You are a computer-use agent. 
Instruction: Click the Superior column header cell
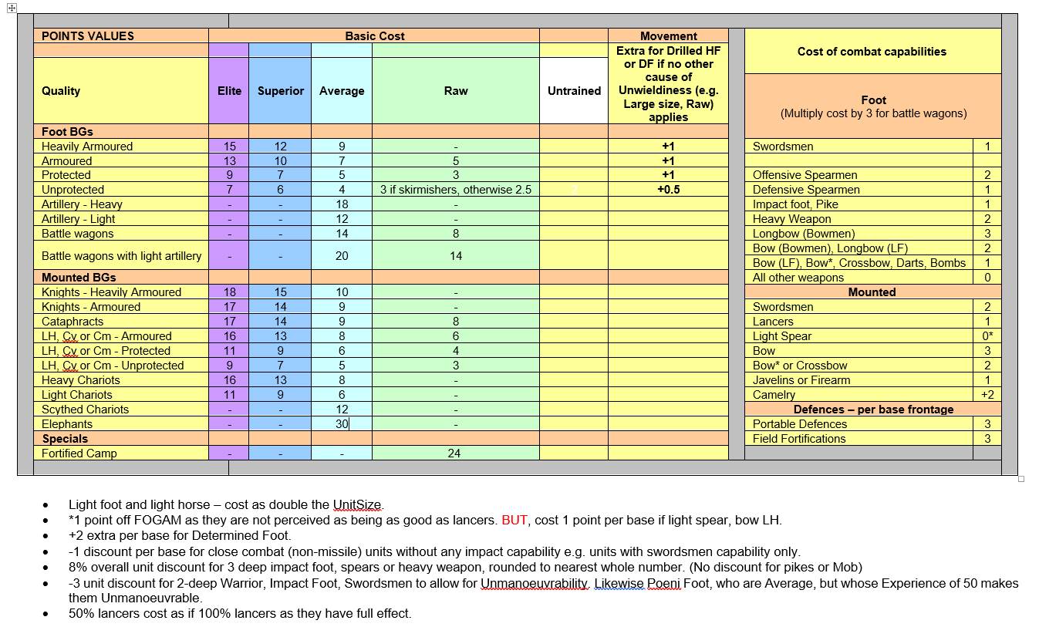click(280, 91)
